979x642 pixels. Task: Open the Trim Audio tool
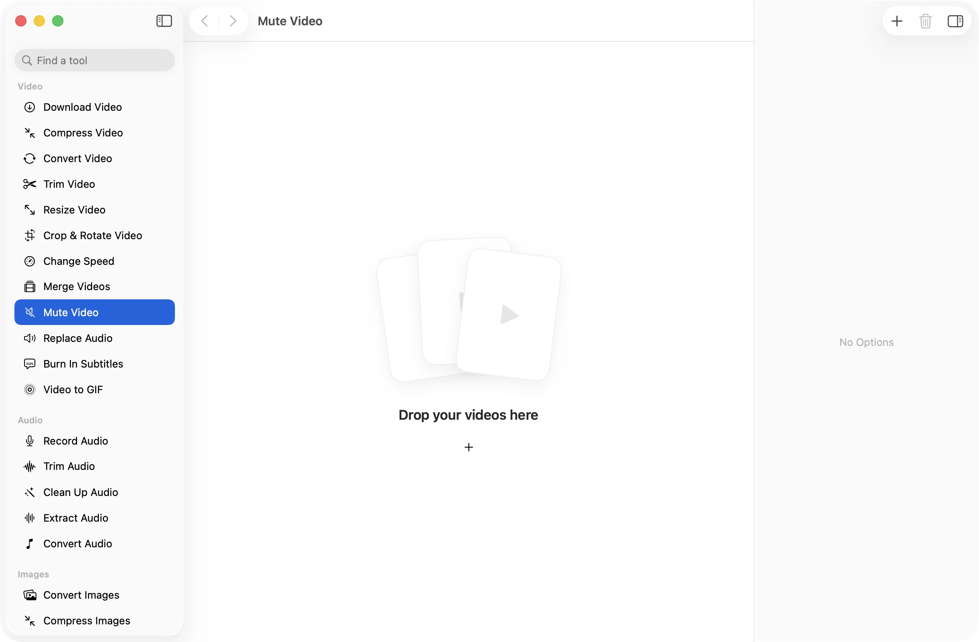pos(95,466)
